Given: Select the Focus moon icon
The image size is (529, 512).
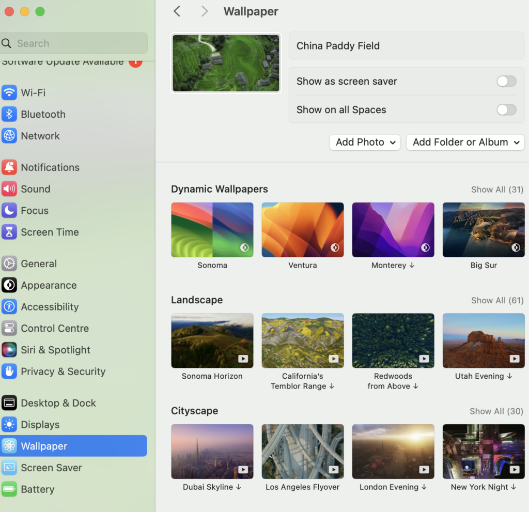Looking at the screenshot, I should tap(8, 210).
